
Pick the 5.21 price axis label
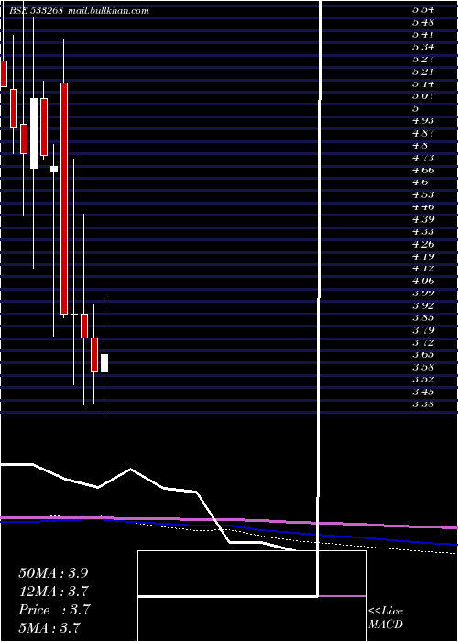click(x=423, y=72)
